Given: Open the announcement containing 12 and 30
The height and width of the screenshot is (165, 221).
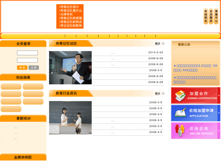Looking at the screenshot, I should [x=195, y=68].
